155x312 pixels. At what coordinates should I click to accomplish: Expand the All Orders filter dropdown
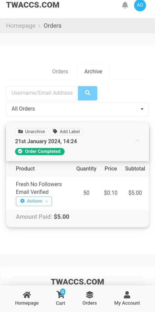pos(77,109)
